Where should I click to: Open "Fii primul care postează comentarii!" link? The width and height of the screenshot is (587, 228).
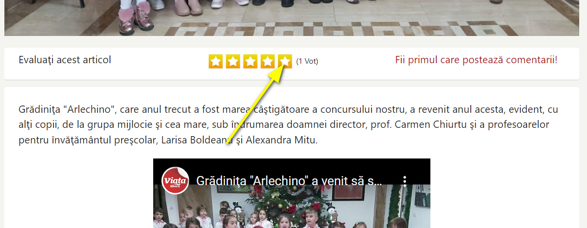tap(476, 60)
